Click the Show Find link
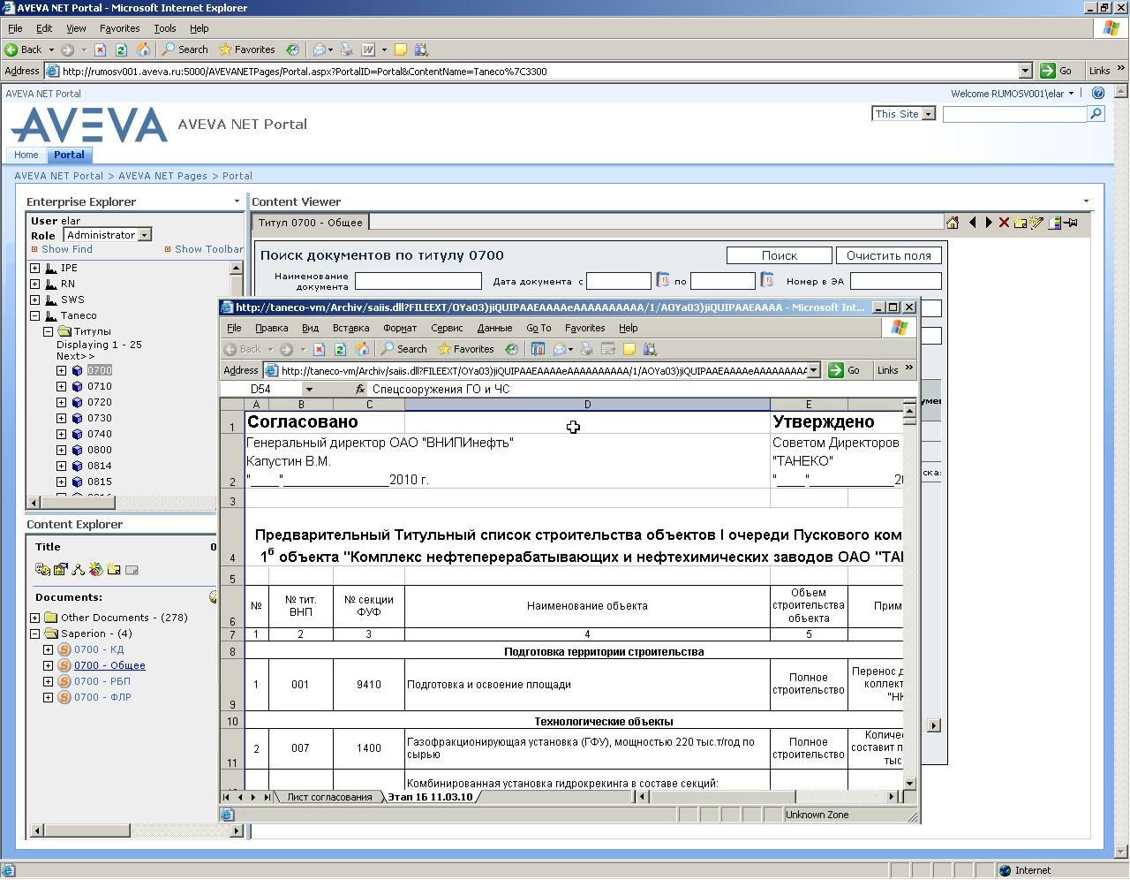The image size is (1130, 880). tap(67, 249)
